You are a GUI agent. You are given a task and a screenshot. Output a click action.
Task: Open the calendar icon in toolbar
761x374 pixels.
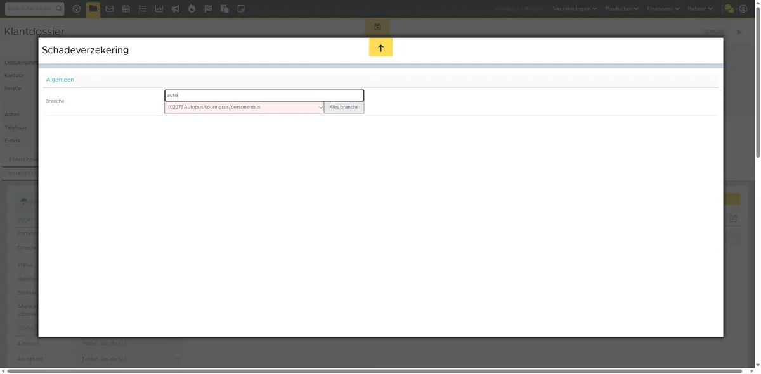[126, 9]
